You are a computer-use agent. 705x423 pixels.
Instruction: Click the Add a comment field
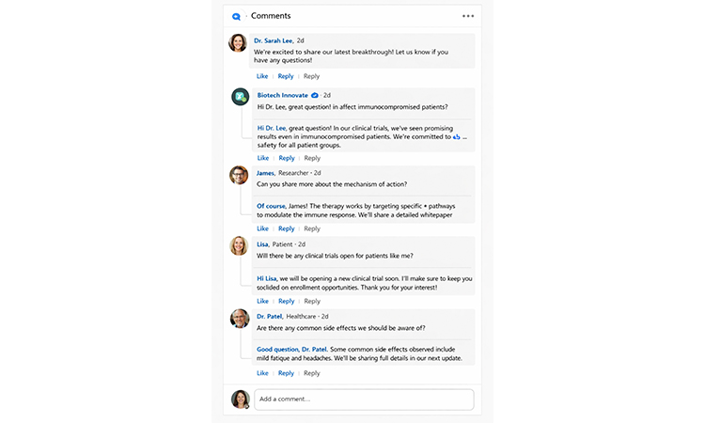click(x=364, y=399)
